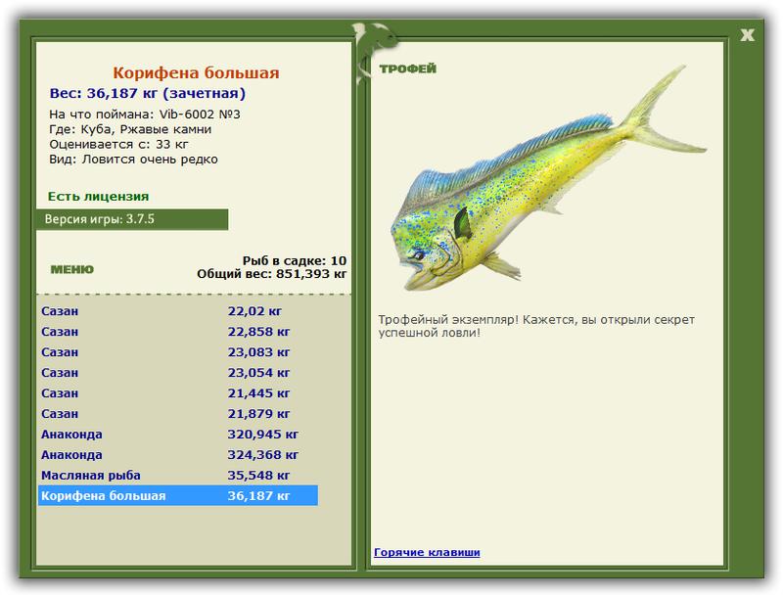Click the На что поймана: Vib-6002 №3 line
This screenshot has width=783, height=597.
[x=144, y=115]
